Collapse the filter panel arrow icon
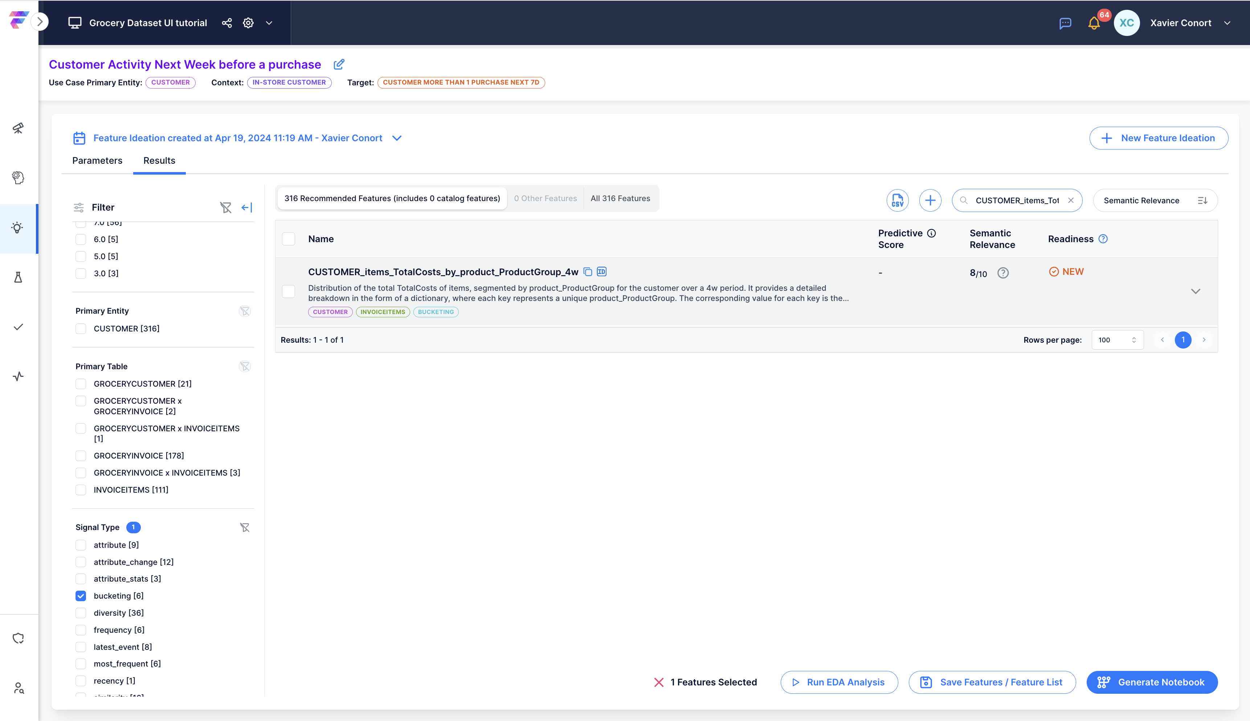 (x=246, y=208)
